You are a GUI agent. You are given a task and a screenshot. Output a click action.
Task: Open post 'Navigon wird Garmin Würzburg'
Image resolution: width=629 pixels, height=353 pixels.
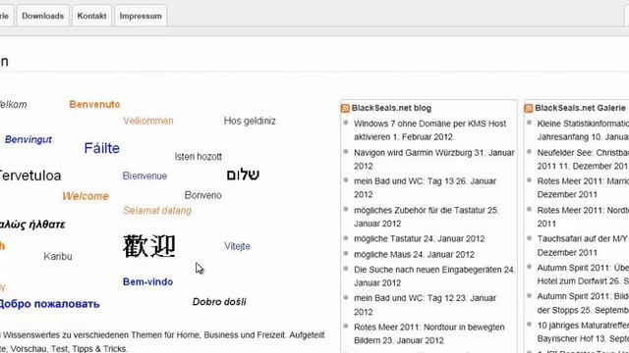434,159
